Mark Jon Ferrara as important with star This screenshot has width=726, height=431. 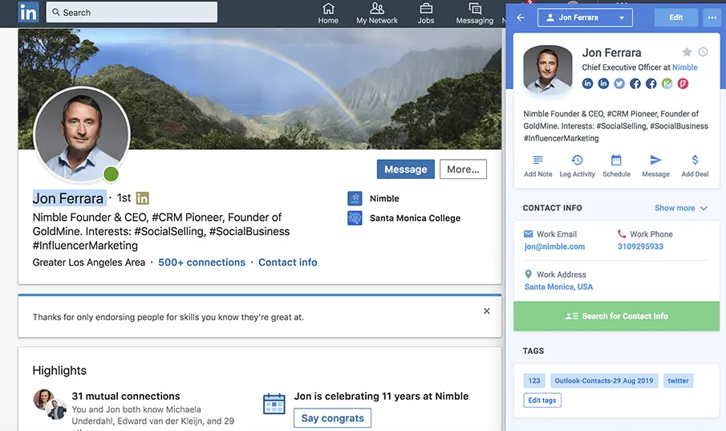pyautogui.click(x=687, y=52)
